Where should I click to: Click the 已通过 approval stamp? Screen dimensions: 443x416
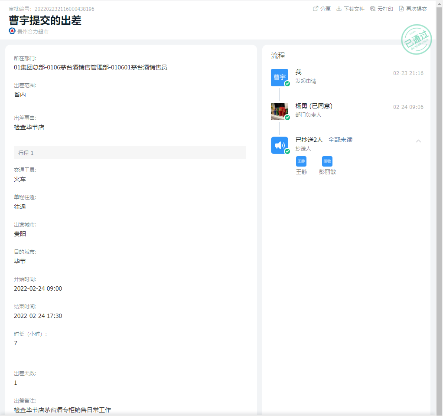[x=417, y=40]
